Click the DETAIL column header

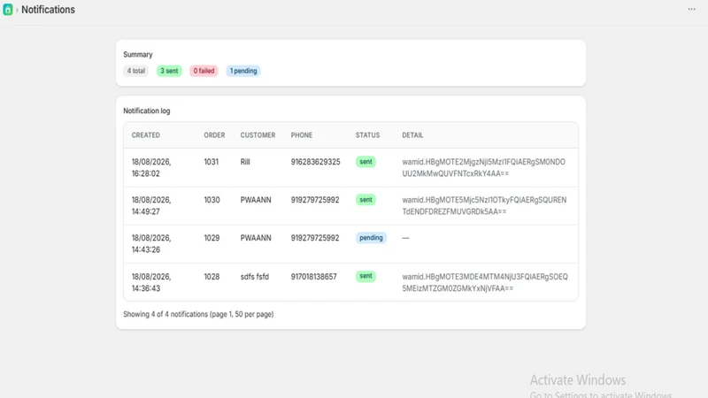click(x=412, y=135)
